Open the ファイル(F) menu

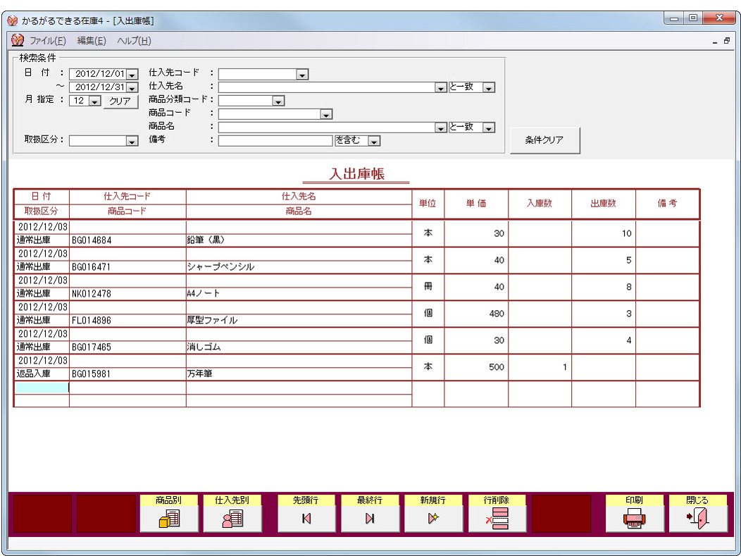(47, 41)
